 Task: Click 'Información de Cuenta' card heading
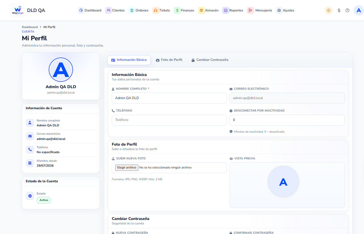(44, 108)
